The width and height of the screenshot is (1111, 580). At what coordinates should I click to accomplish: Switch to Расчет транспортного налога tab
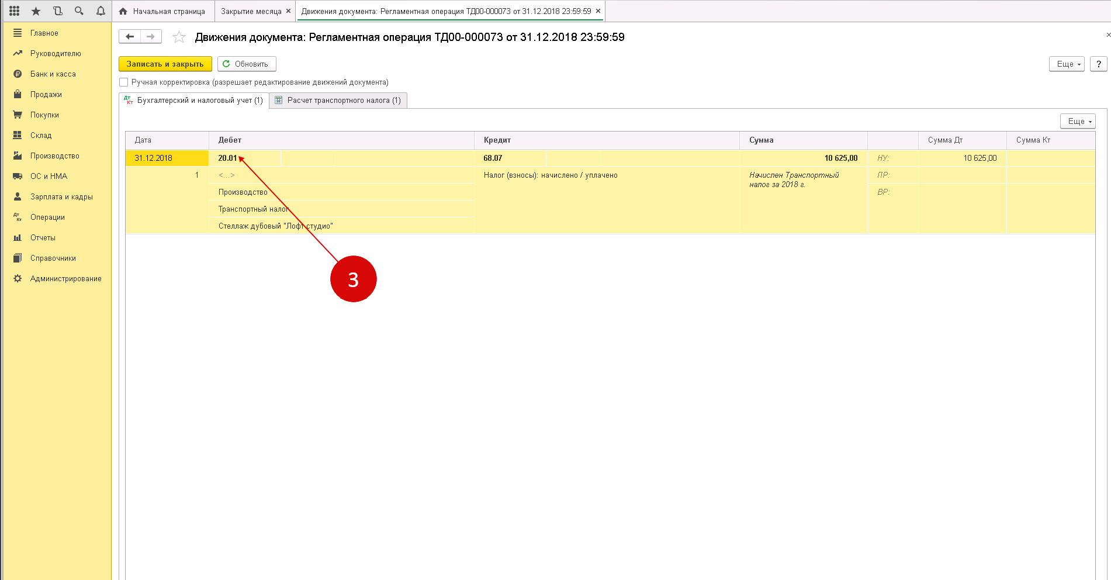click(338, 101)
